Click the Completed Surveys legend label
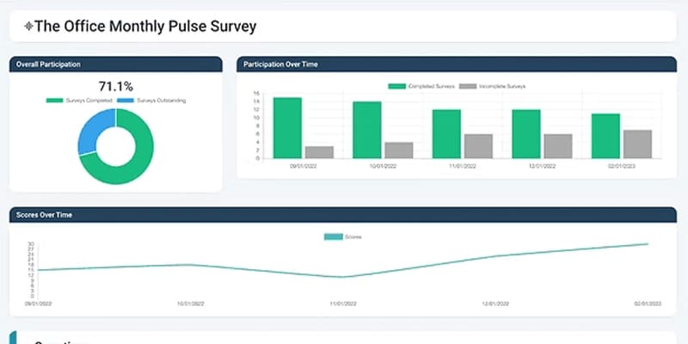This screenshot has width=688, height=344. point(432,87)
